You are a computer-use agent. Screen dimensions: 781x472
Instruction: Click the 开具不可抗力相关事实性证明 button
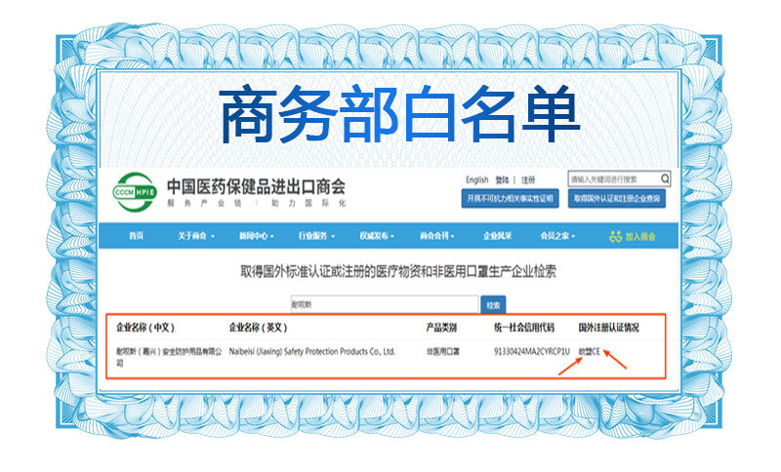(510, 198)
